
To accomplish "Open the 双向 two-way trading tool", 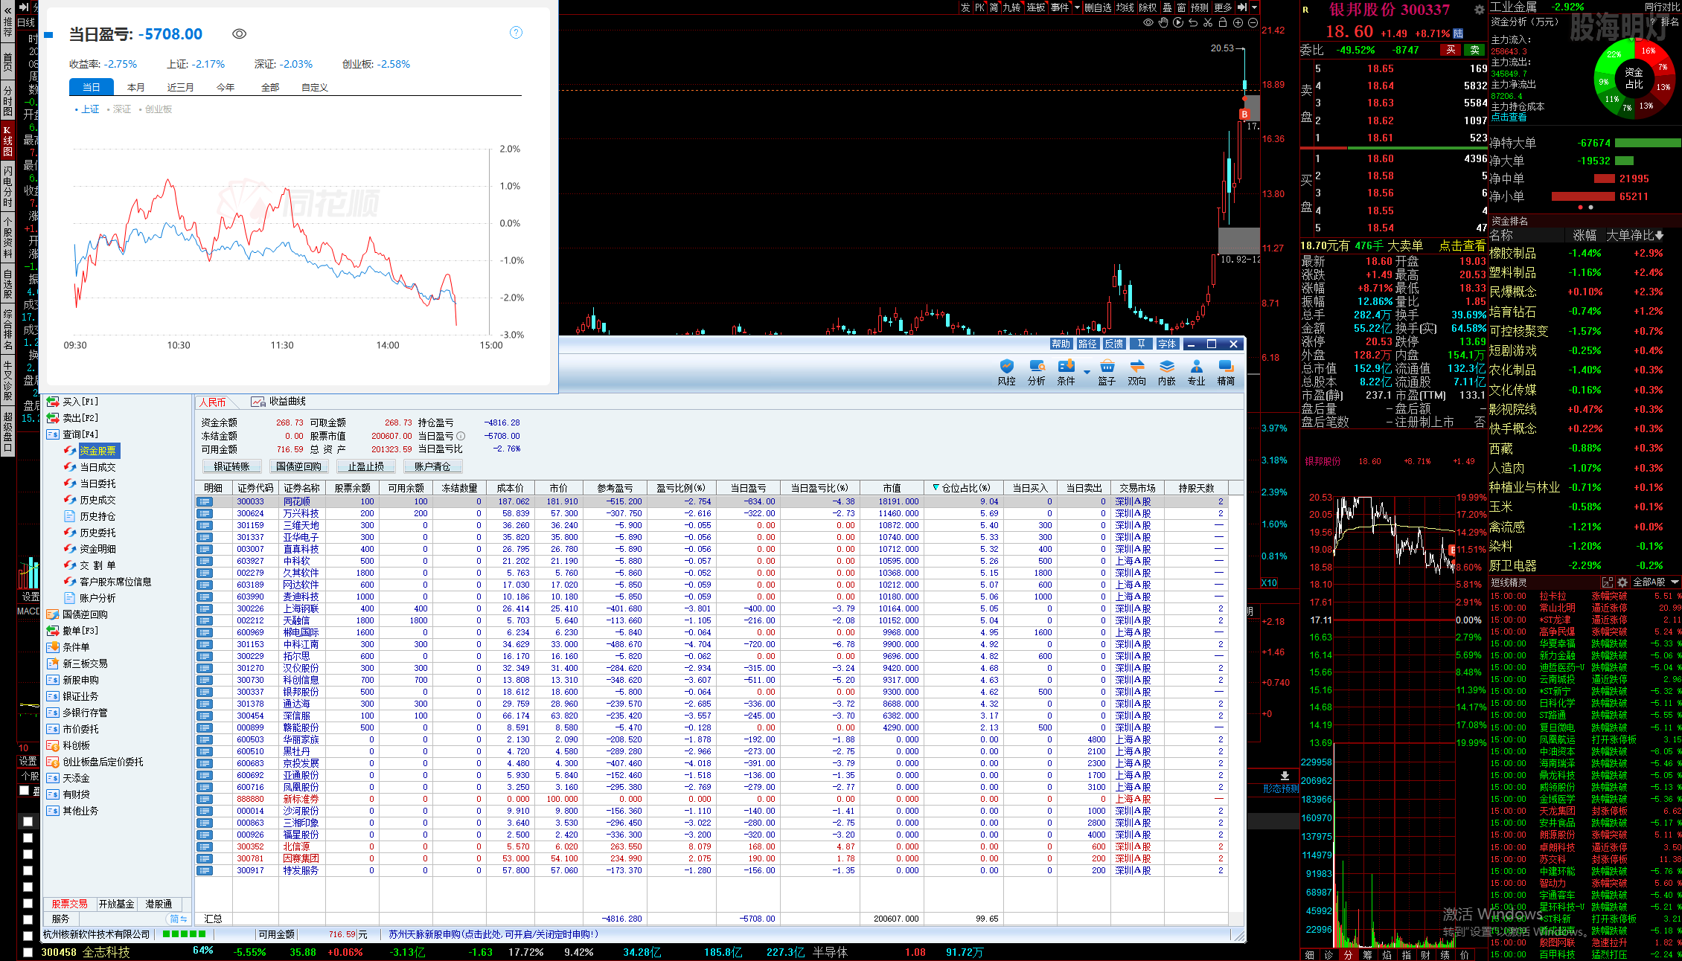I will 1136,373.
